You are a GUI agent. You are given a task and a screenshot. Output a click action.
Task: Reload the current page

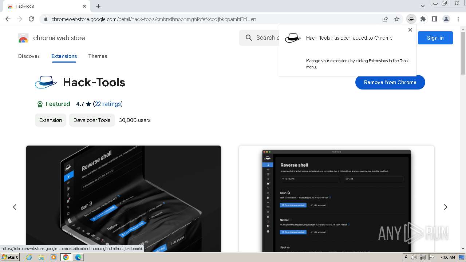click(31, 19)
